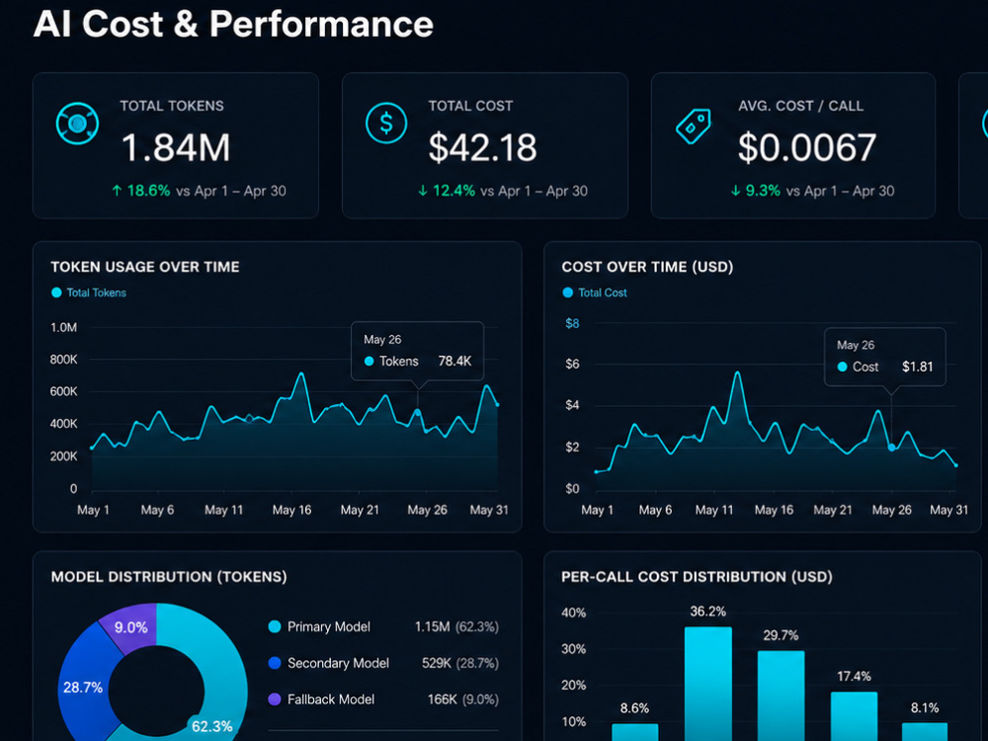Click the 40% y-axis label
This screenshot has height=741, width=988.
[573, 613]
